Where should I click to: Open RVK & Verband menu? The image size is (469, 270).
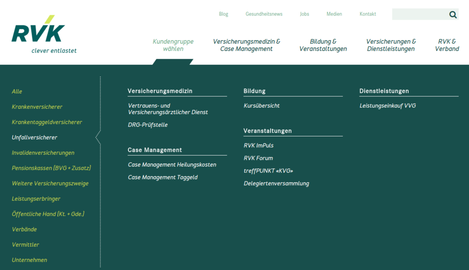click(447, 45)
